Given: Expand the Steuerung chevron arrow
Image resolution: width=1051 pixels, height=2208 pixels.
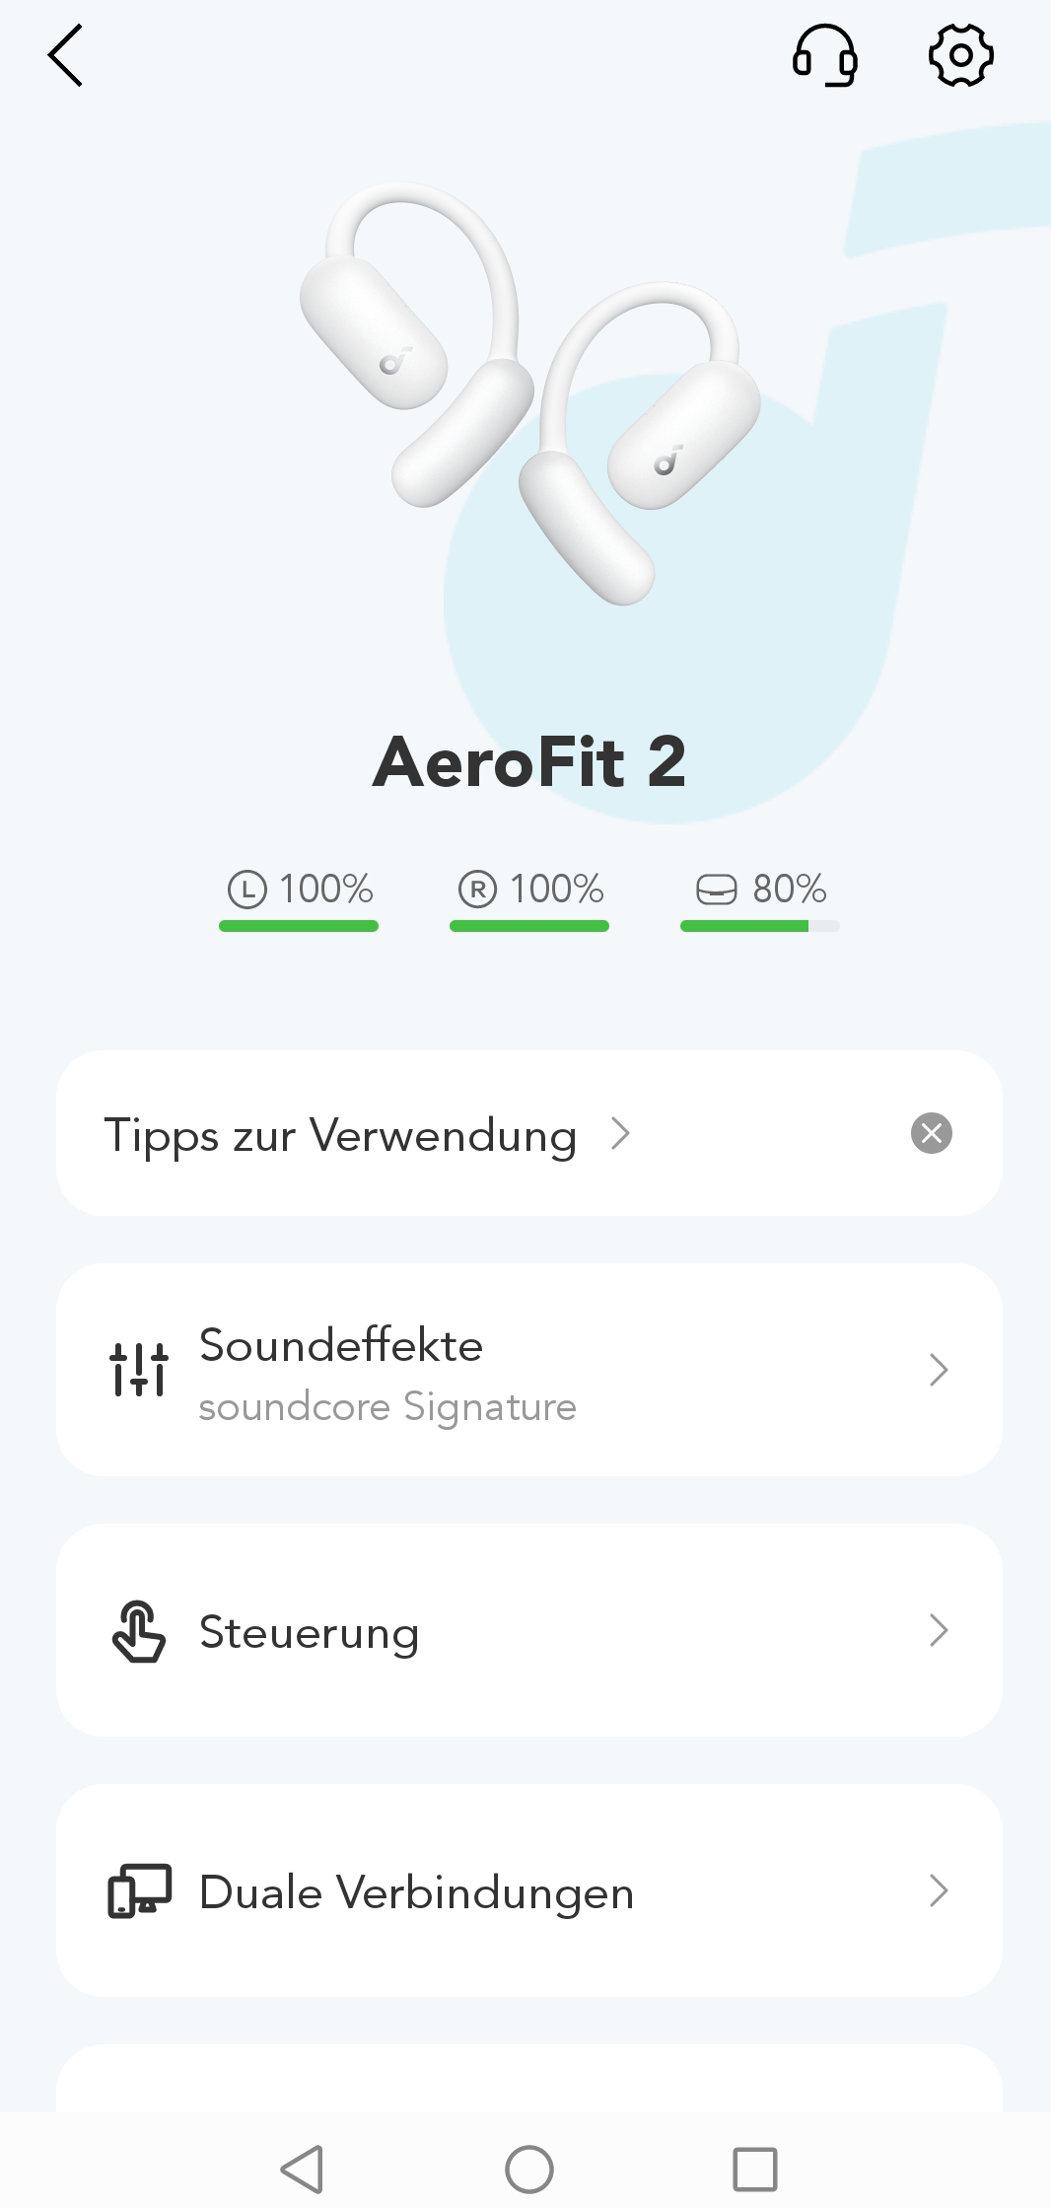Looking at the screenshot, I should (x=938, y=1631).
